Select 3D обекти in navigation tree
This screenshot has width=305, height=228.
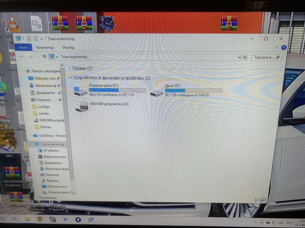pyautogui.click(x=48, y=150)
